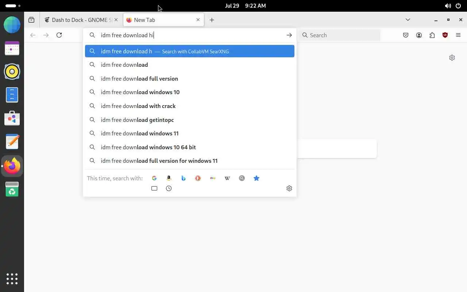Image resolution: width=467 pixels, height=292 pixels.
Task: Show applications grid in dock
Action: point(12,278)
